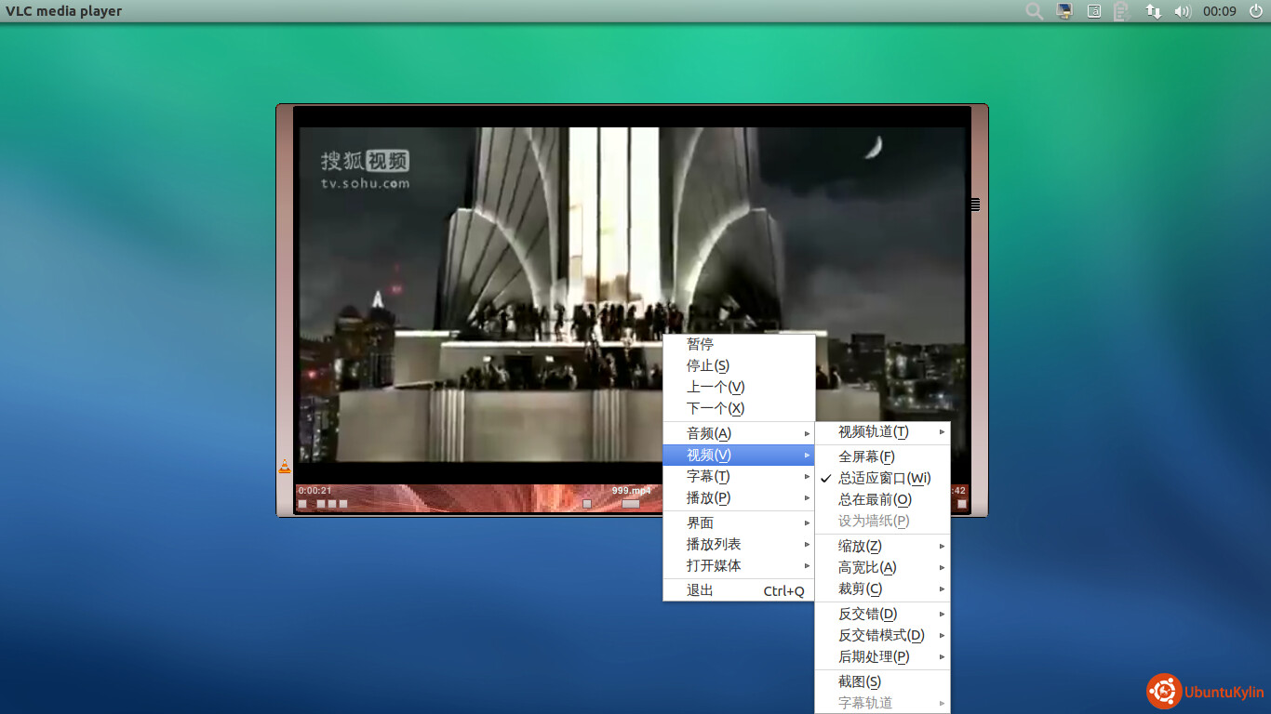Select 暂停 in the context menu

point(700,344)
